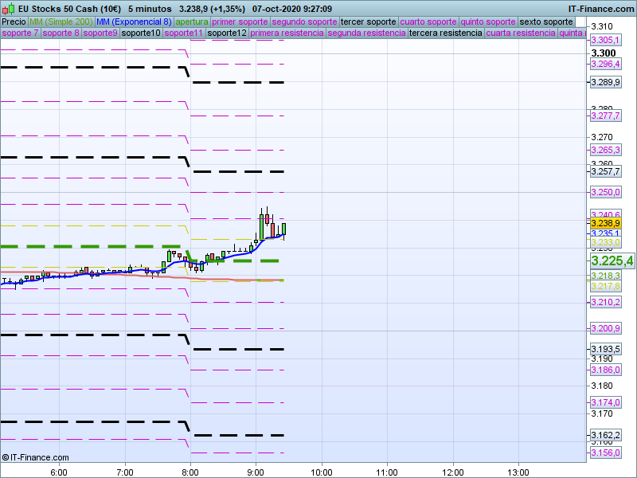Select the 'Precio' indicator label
The width and height of the screenshot is (637, 478).
click(14, 22)
